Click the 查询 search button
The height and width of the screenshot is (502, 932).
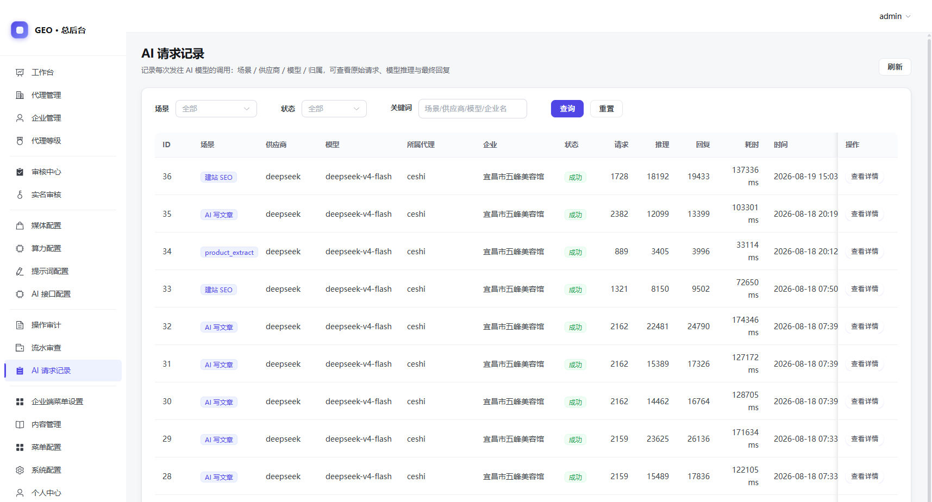(x=567, y=109)
